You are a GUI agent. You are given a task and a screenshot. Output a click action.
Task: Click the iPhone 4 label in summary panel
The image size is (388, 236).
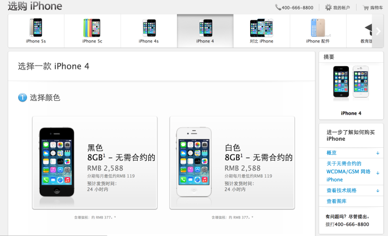(x=351, y=113)
